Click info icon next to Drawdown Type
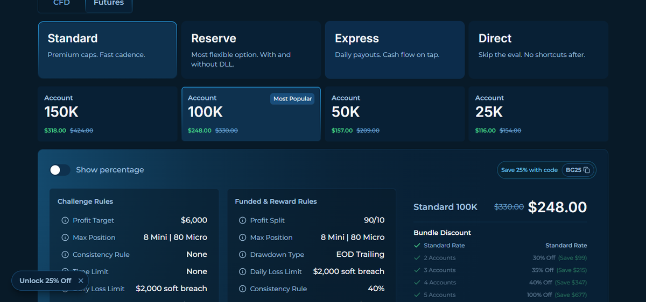This screenshot has height=302, width=646. coord(242,255)
